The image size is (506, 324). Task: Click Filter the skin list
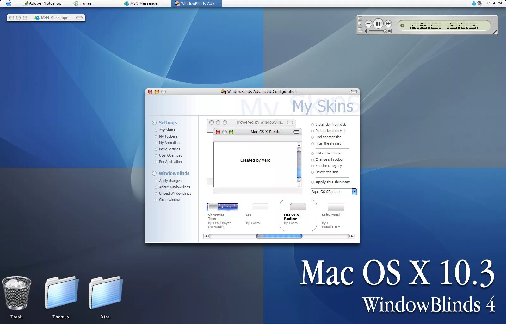[328, 143]
